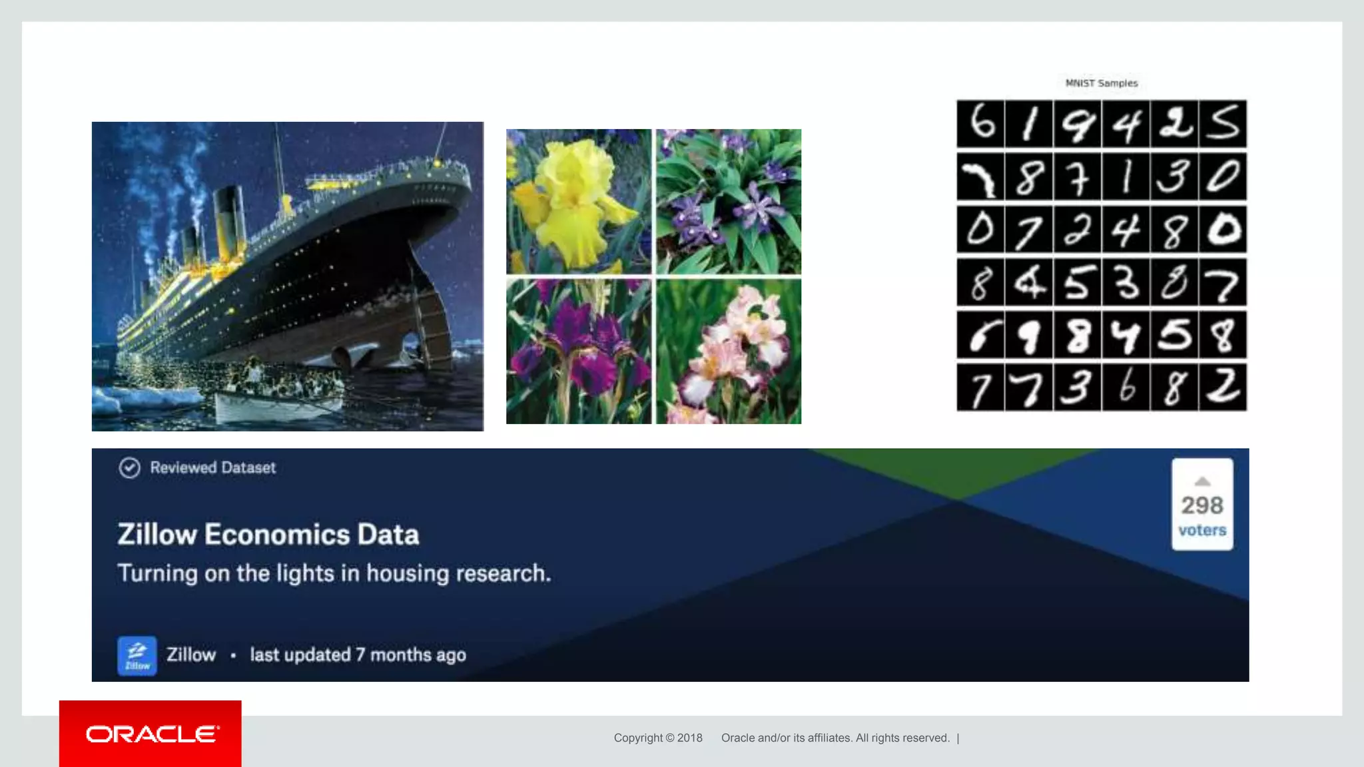The image size is (1364, 767).
Task: Select the small purple iris flowers photo
Action: 729,202
